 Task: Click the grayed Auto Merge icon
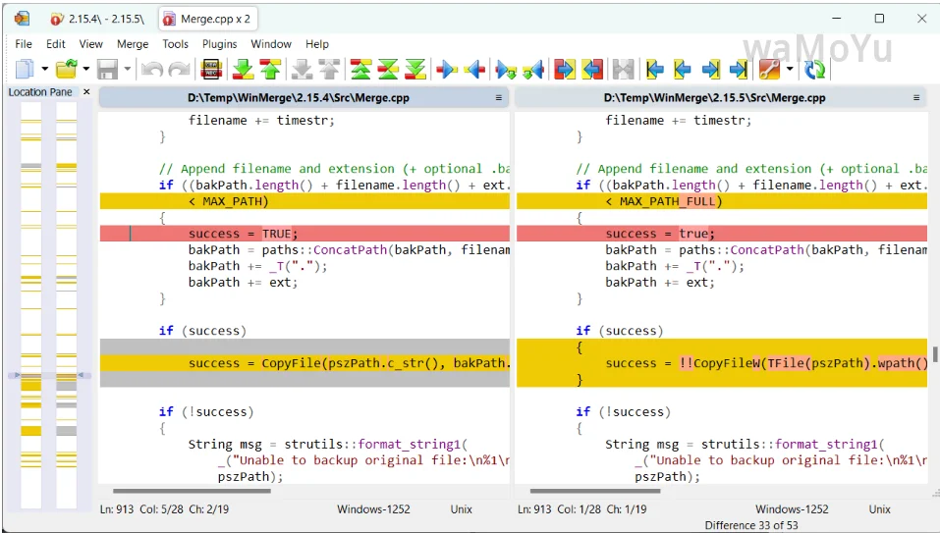pyautogui.click(x=623, y=70)
